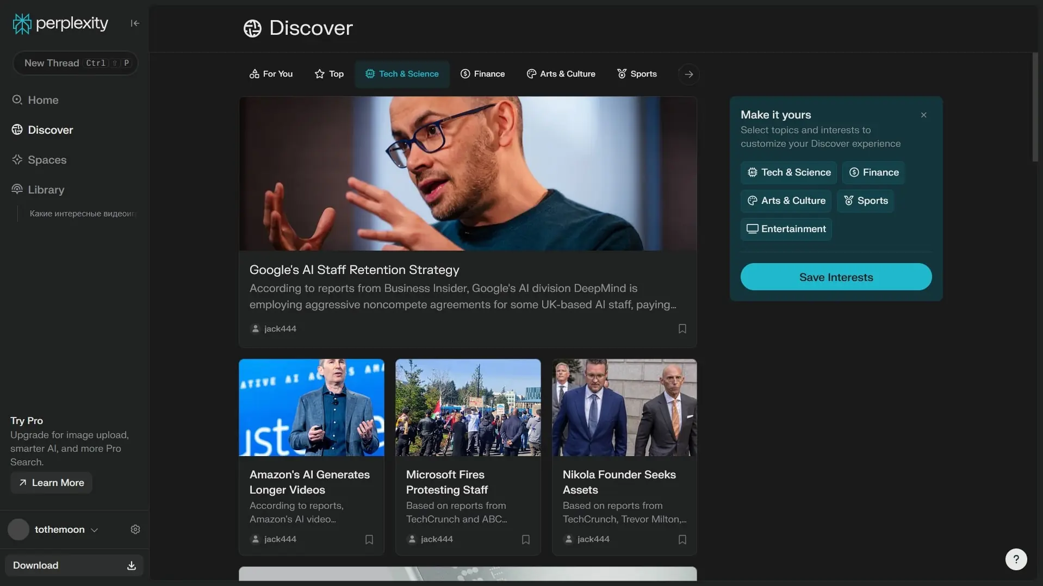Screen dimensions: 1043x586
Task: Bookmark the Microsoft Fires Protesting Staff card
Action: click(525, 539)
